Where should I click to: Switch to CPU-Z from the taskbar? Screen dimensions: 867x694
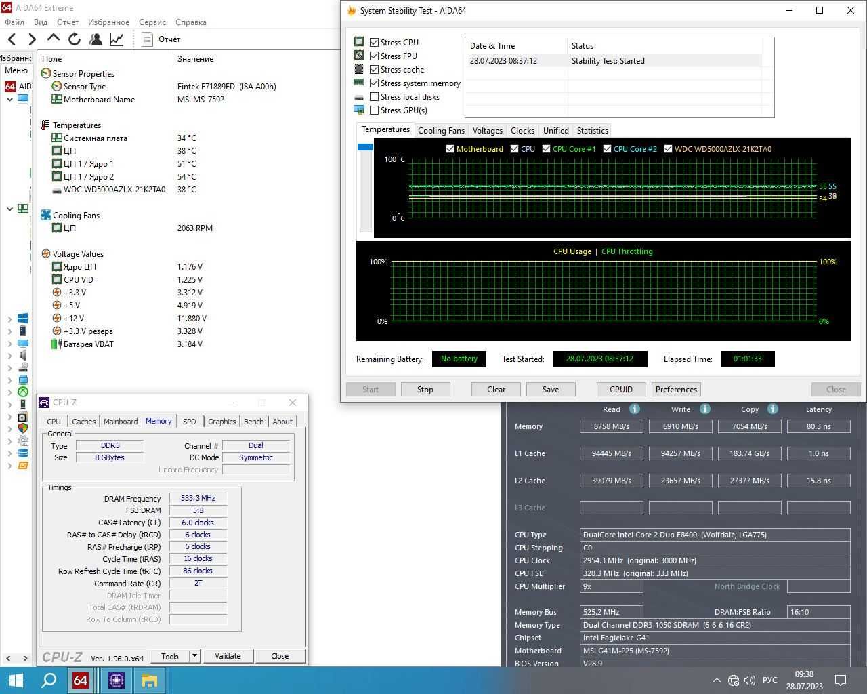[117, 680]
